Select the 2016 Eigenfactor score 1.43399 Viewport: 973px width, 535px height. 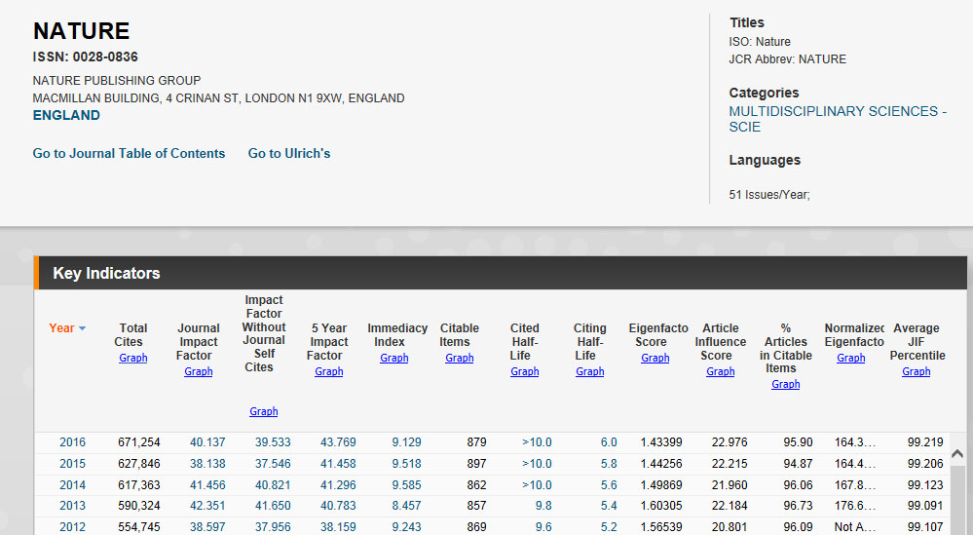[x=661, y=442]
